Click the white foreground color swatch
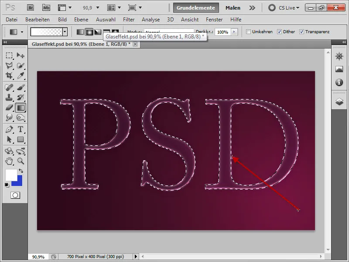 coord(10,174)
